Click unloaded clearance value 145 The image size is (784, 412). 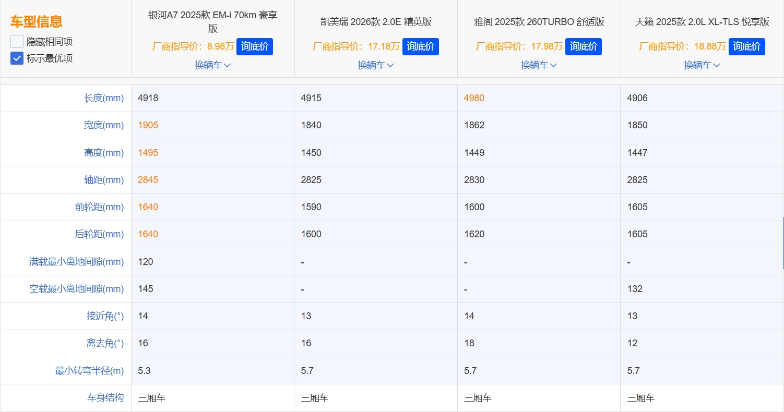[x=146, y=289]
